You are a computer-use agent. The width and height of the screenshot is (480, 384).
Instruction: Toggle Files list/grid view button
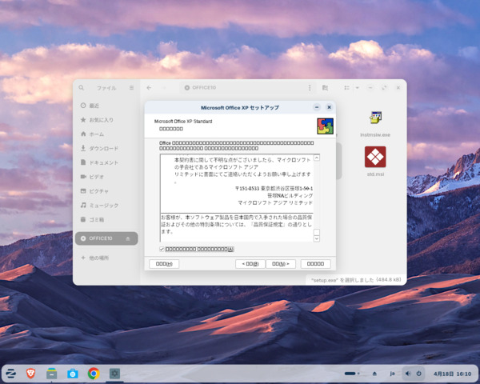tap(347, 88)
